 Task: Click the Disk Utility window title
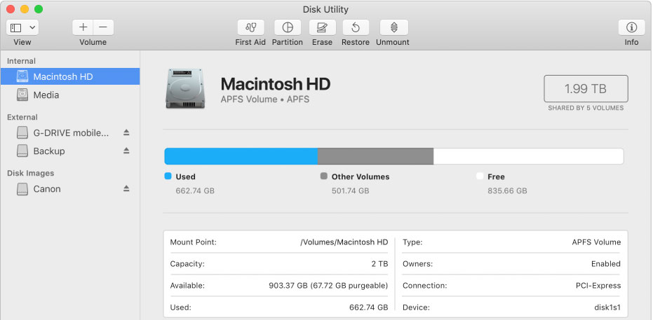(x=325, y=9)
